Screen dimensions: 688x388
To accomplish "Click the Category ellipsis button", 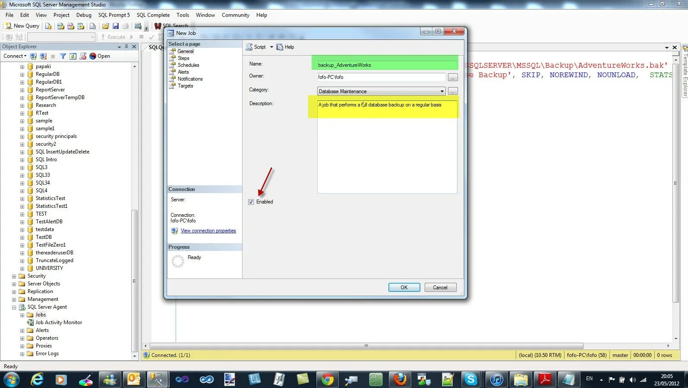I will (453, 91).
